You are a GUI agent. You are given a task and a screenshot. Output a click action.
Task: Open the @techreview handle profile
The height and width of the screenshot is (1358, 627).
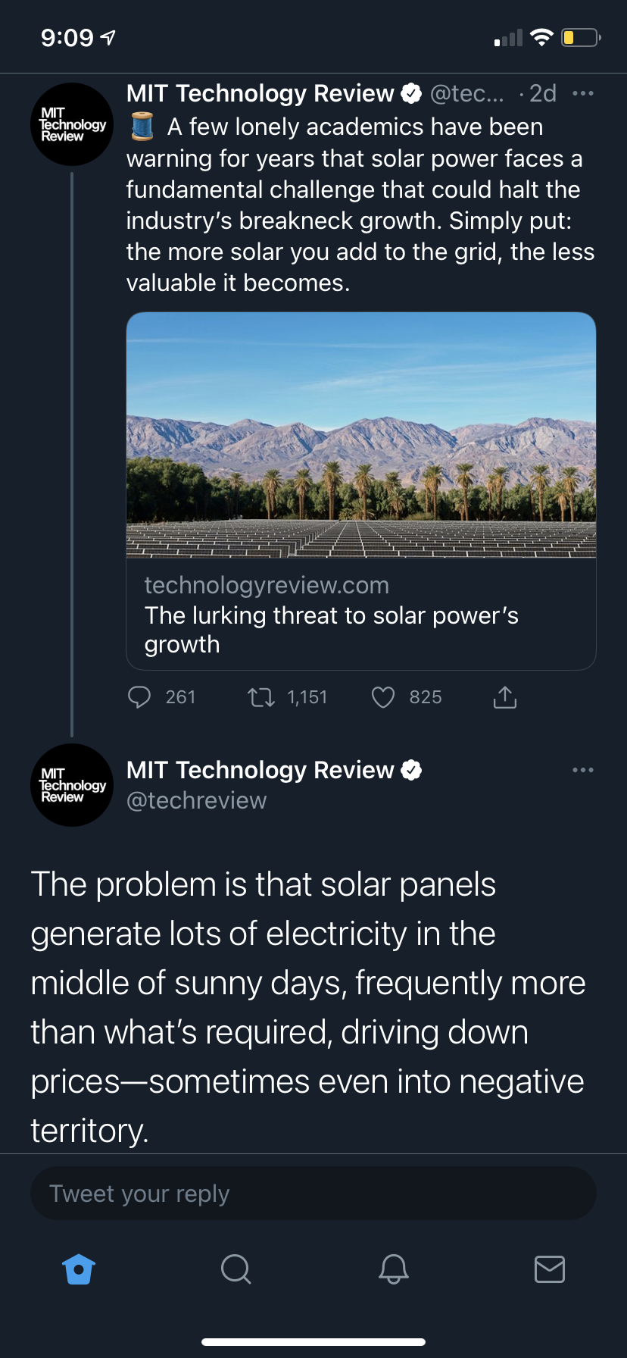197,801
